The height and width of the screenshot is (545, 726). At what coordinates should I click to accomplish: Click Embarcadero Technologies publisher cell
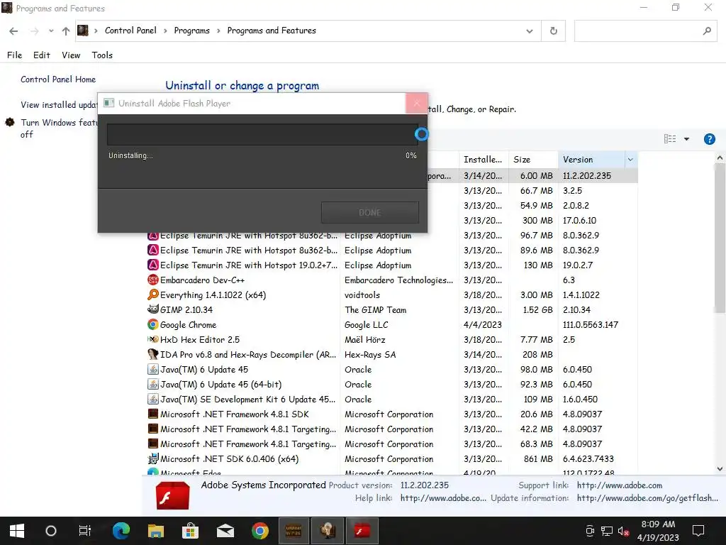[398, 280]
